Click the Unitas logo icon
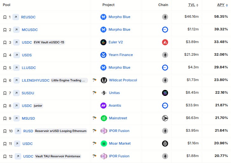 [x=104, y=93]
